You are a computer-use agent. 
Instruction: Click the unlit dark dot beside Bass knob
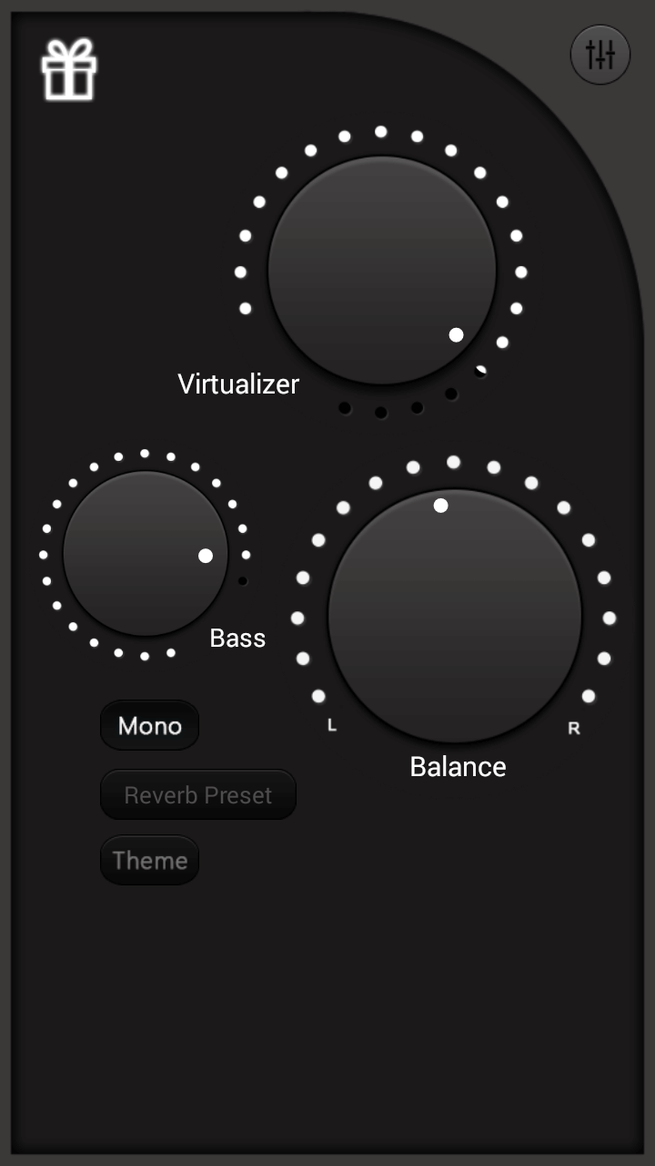pyautogui.click(x=243, y=581)
